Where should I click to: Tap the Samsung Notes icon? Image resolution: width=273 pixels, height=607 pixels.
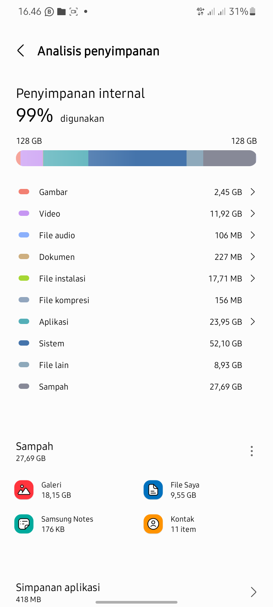(24, 524)
